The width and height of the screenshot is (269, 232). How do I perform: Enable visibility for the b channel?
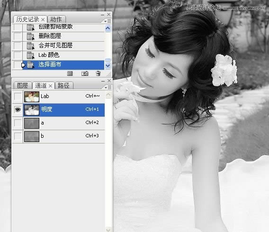pos(18,136)
